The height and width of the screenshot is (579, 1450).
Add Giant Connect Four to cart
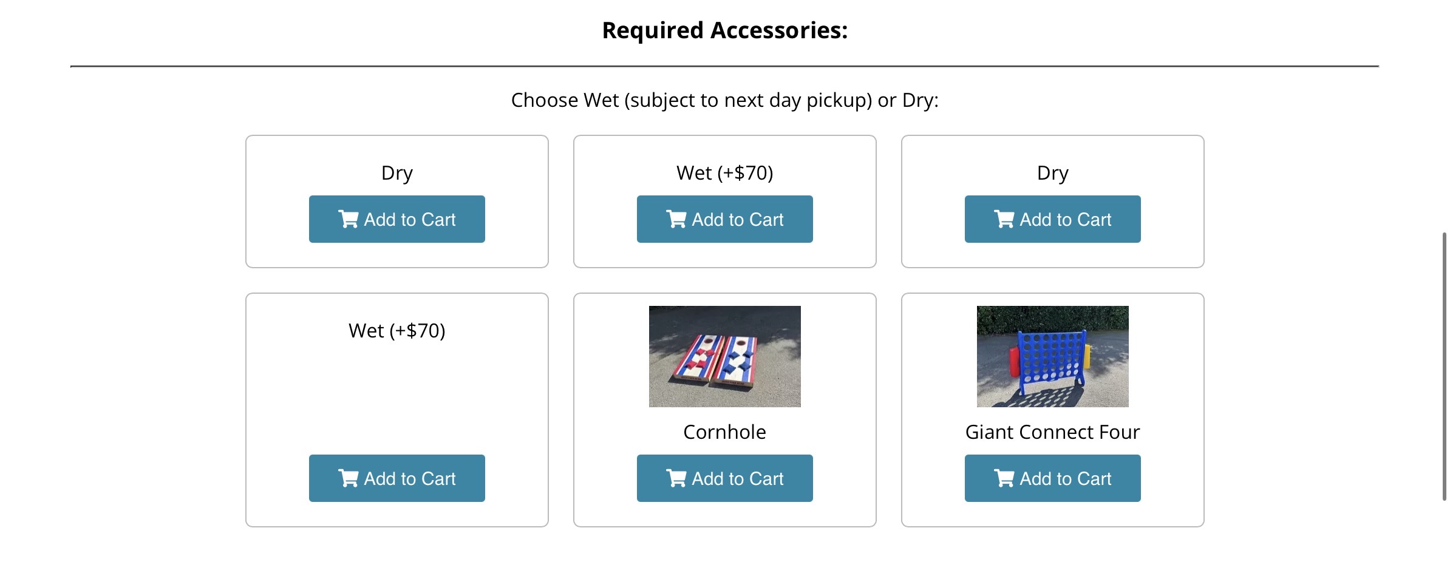pos(1052,478)
